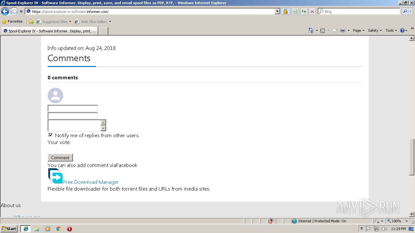Toggle Notify me of replies checkbox
Screen dimensions: 415x233
tap(51, 135)
